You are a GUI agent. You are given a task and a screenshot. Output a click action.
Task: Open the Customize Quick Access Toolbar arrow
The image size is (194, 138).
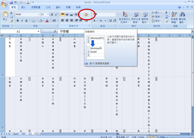(33, 2)
